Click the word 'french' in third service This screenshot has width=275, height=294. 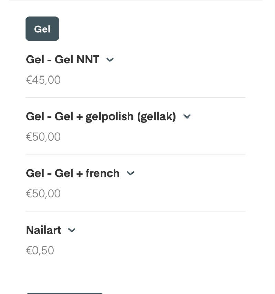point(103,173)
